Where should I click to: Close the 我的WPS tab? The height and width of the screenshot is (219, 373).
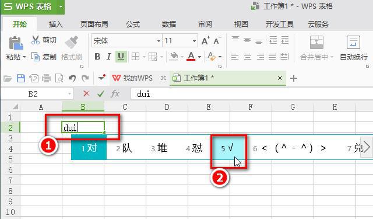click(163, 78)
